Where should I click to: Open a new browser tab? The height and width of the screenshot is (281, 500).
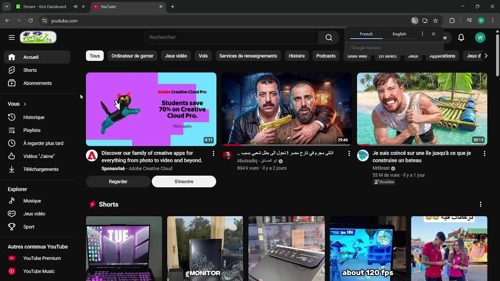click(x=173, y=7)
